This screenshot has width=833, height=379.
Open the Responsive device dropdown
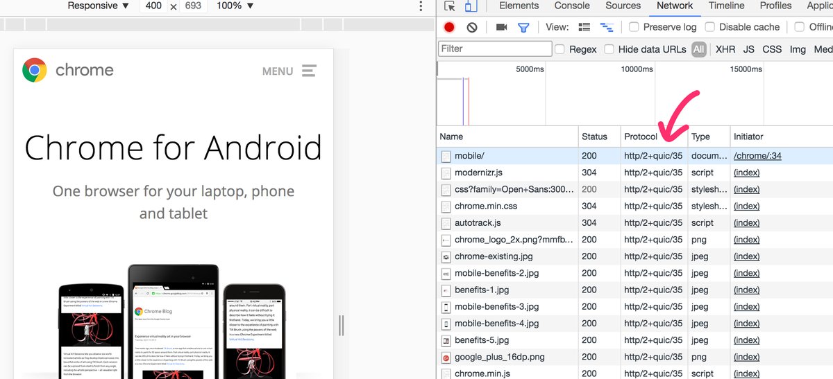pyautogui.click(x=98, y=6)
